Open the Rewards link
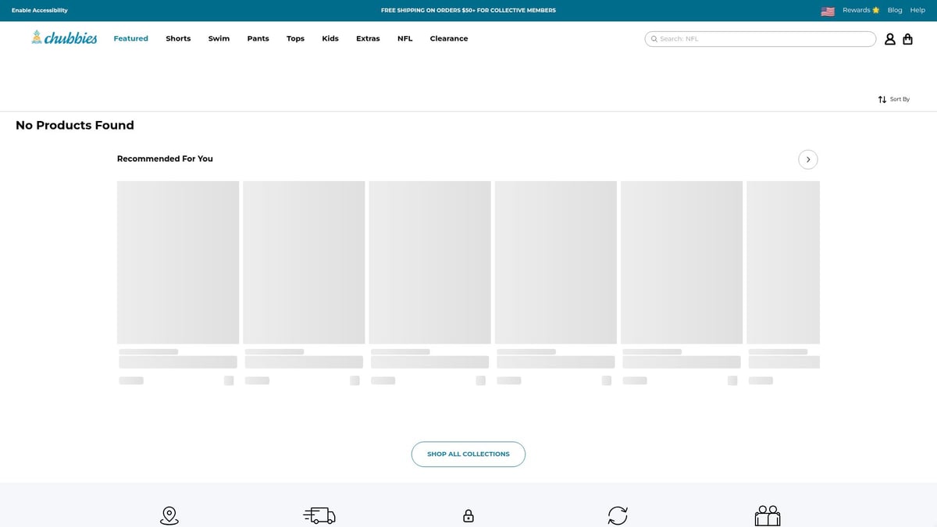Image resolution: width=937 pixels, height=527 pixels. pyautogui.click(x=860, y=10)
